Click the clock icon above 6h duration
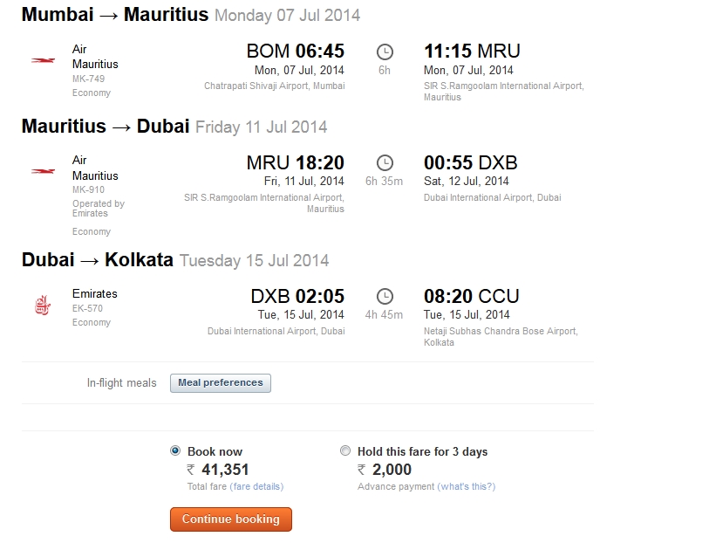The height and width of the screenshot is (543, 709). (x=385, y=52)
